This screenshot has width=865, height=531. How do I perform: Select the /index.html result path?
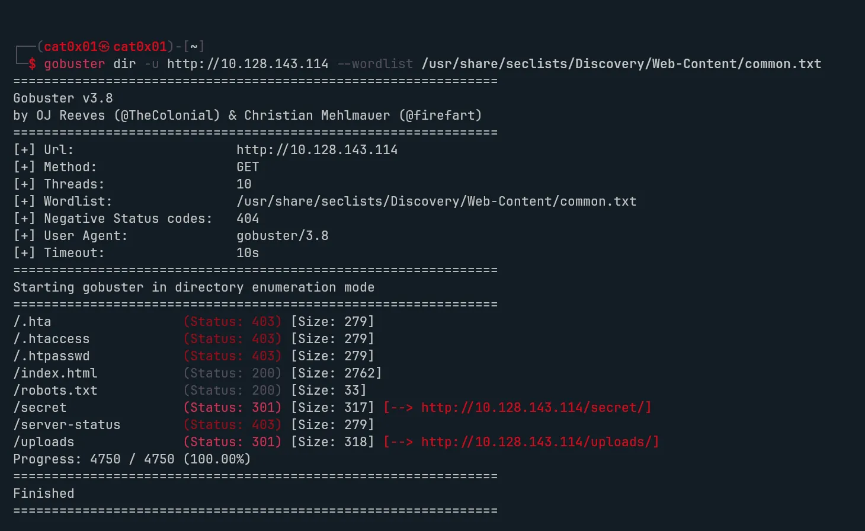55,373
